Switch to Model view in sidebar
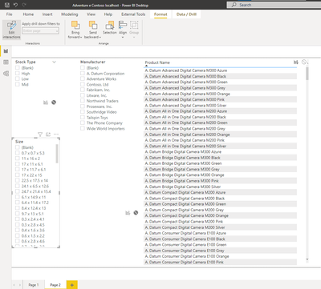This screenshot has width=321, height=289. point(6,74)
